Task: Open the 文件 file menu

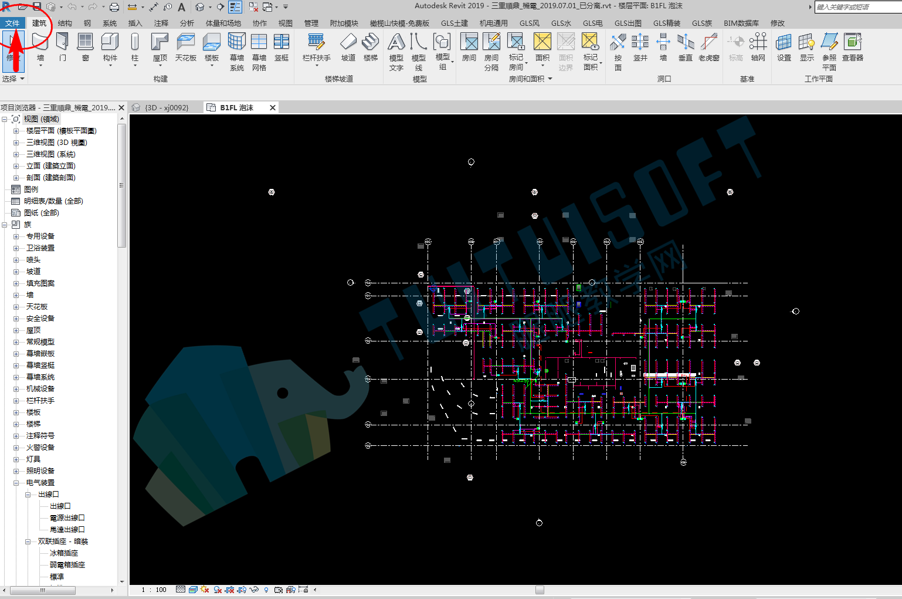Action: click(12, 23)
